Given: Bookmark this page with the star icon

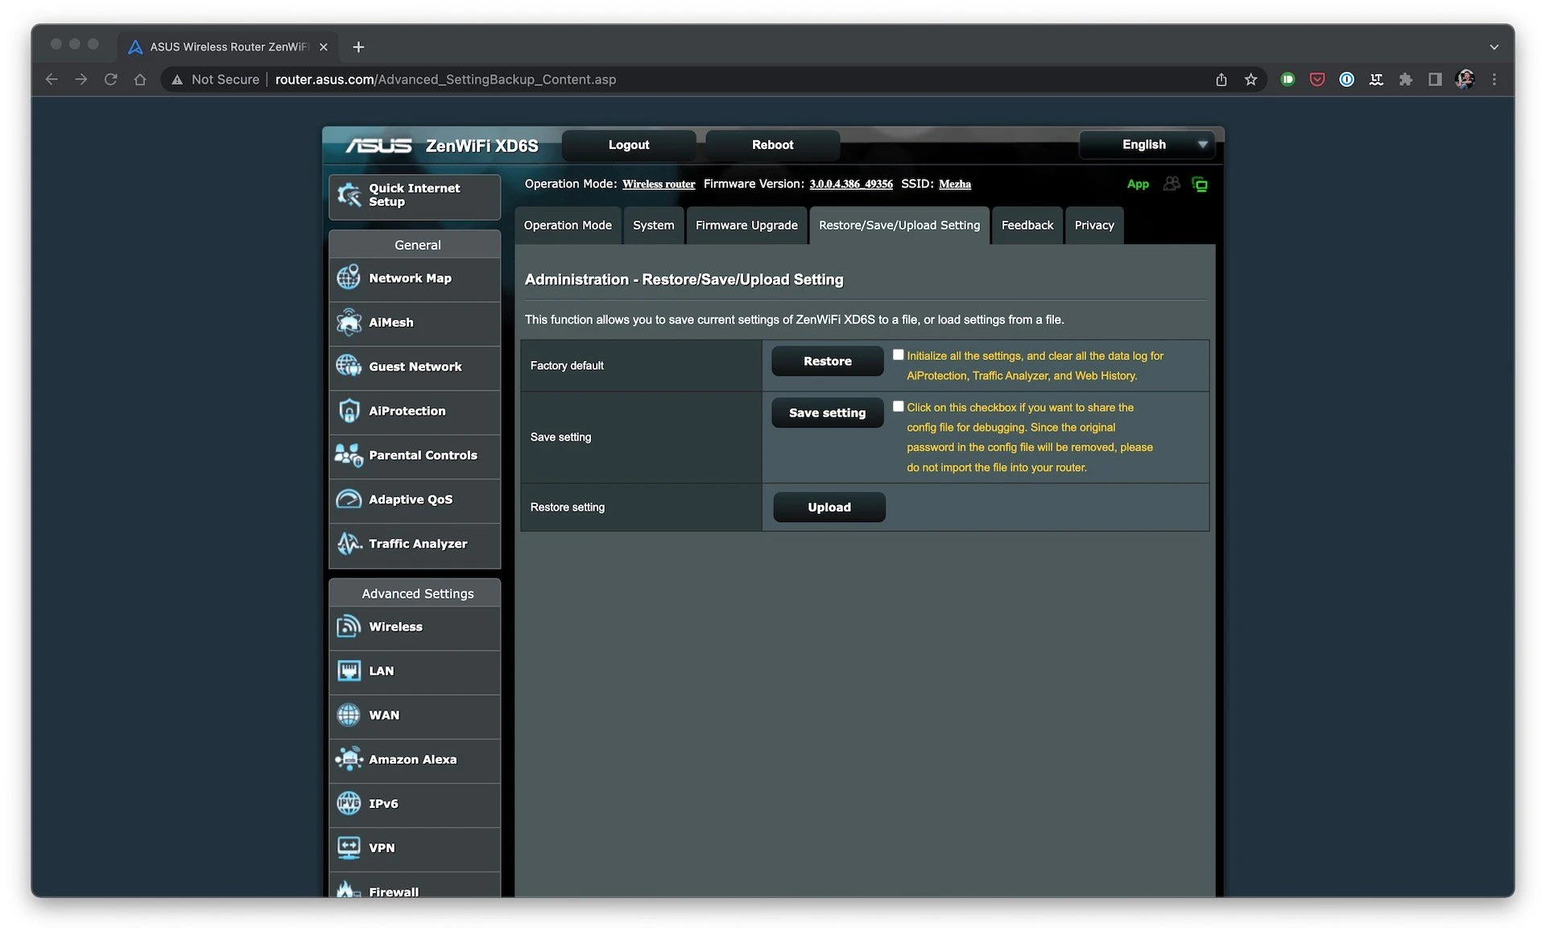Looking at the screenshot, I should point(1250,80).
